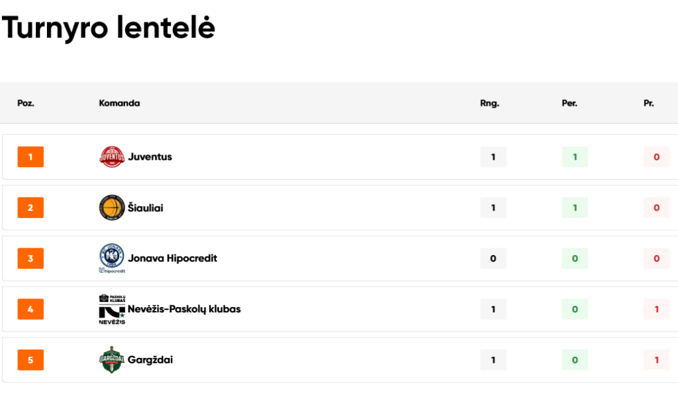Screen dimensions: 678x397
Task: Click the orange position 5 badge
Action: click(x=30, y=360)
